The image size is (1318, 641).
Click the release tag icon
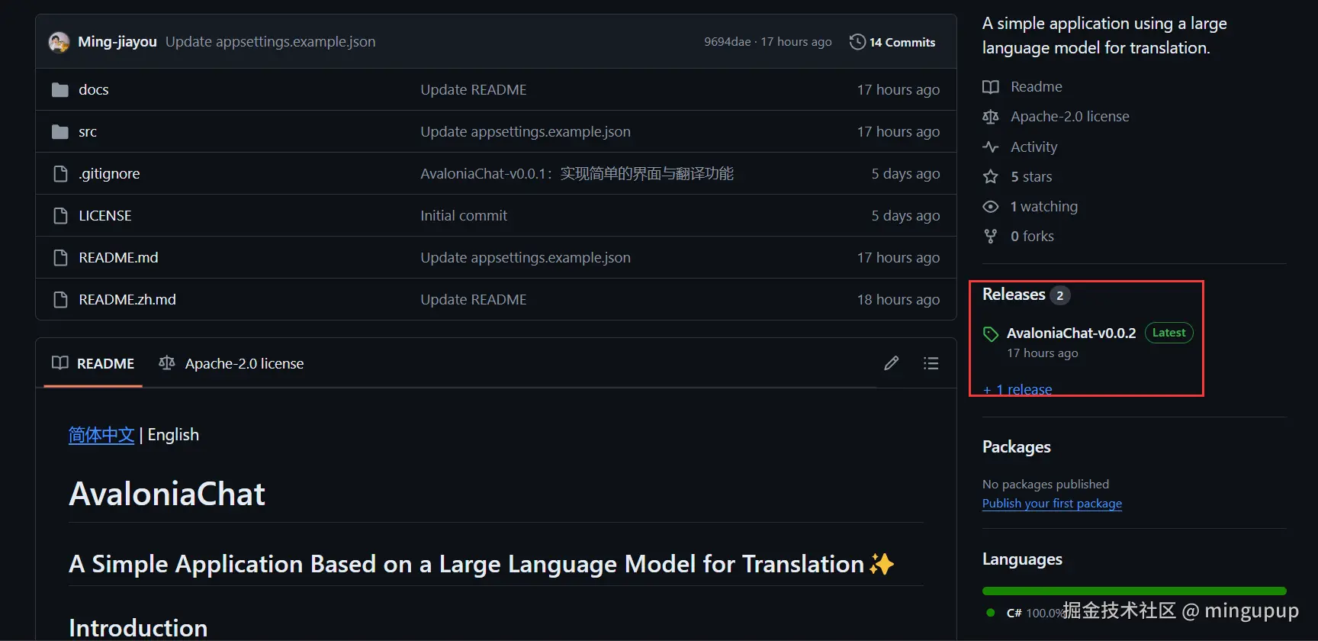pyautogui.click(x=991, y=334)
